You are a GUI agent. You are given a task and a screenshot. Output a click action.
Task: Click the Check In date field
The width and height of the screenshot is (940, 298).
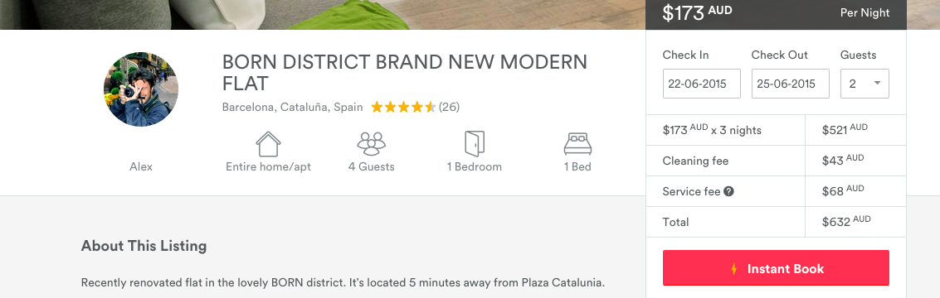click(x=701, y=84)
